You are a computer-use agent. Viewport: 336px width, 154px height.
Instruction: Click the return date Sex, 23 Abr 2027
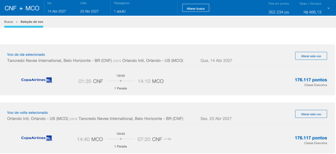coord(216,119)
